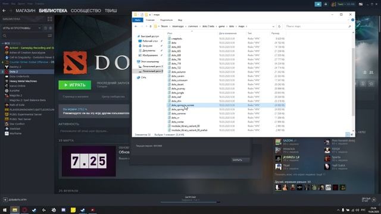Image resolution: width=381 pixels, height=214 pixels.
Task: Click the blue broadcast icon in Steam's top bar
Action: point(318,4)
